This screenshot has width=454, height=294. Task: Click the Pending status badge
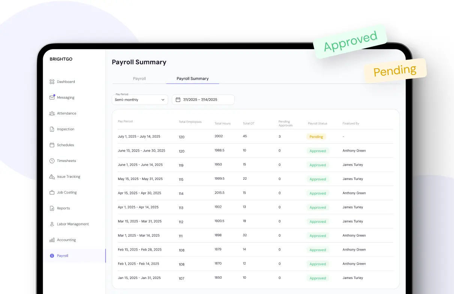click(316, 136)
